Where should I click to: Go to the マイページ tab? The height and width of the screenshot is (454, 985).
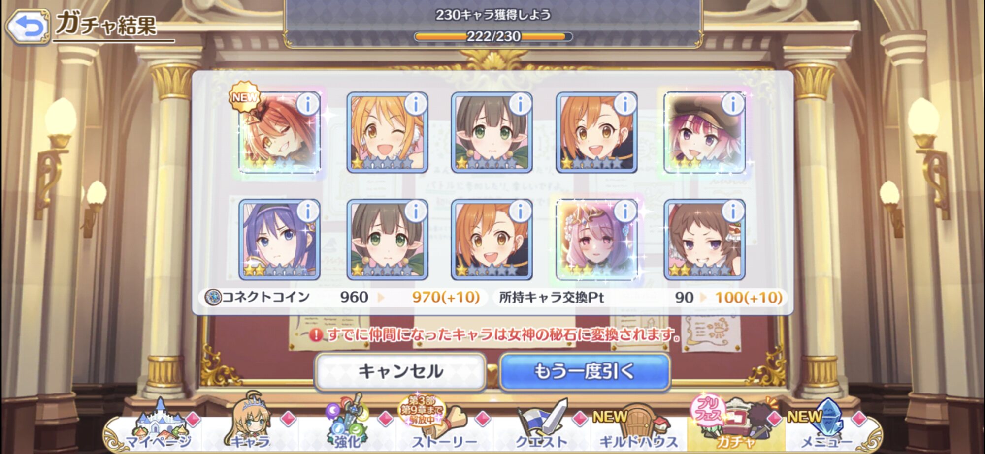tap(159, 427)
